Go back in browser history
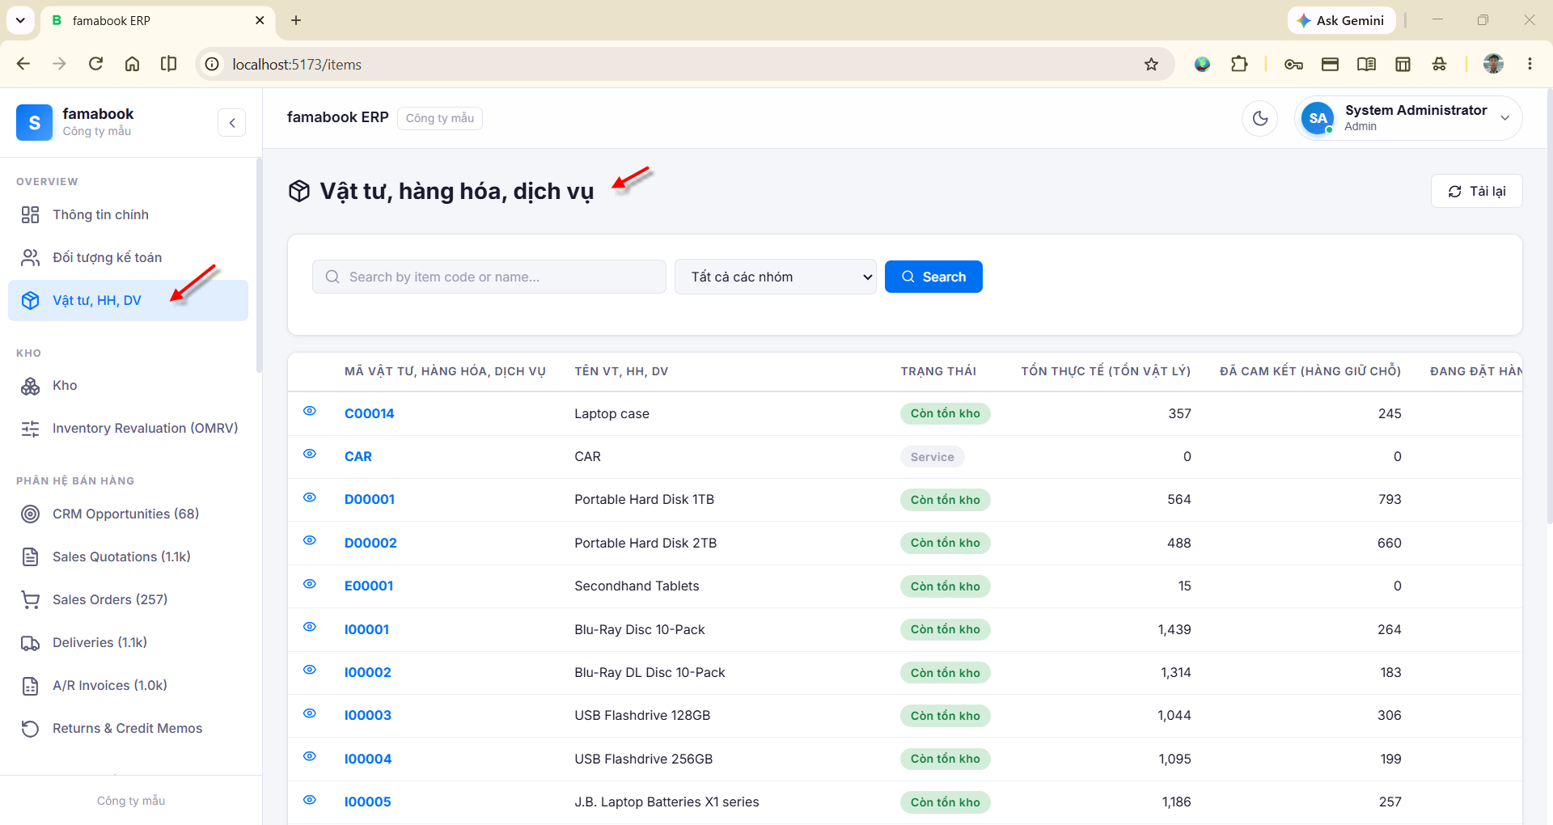1553x825 pixels. 23,64
